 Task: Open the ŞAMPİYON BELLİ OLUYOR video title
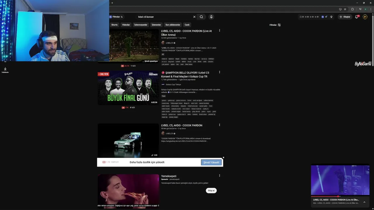(x=185, y=74)
